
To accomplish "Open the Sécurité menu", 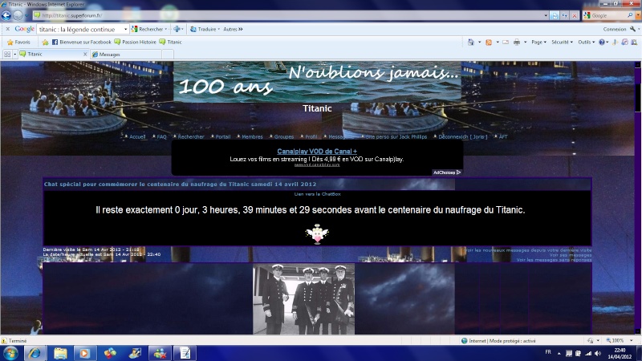I will tap(562, 43).
